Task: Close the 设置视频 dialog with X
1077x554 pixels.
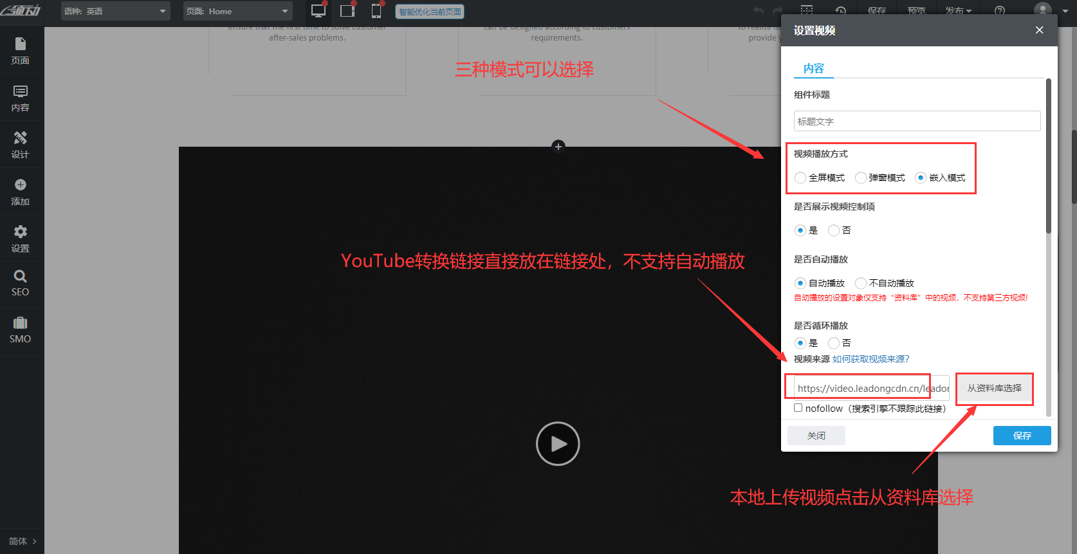Action: click(1039, 30)
